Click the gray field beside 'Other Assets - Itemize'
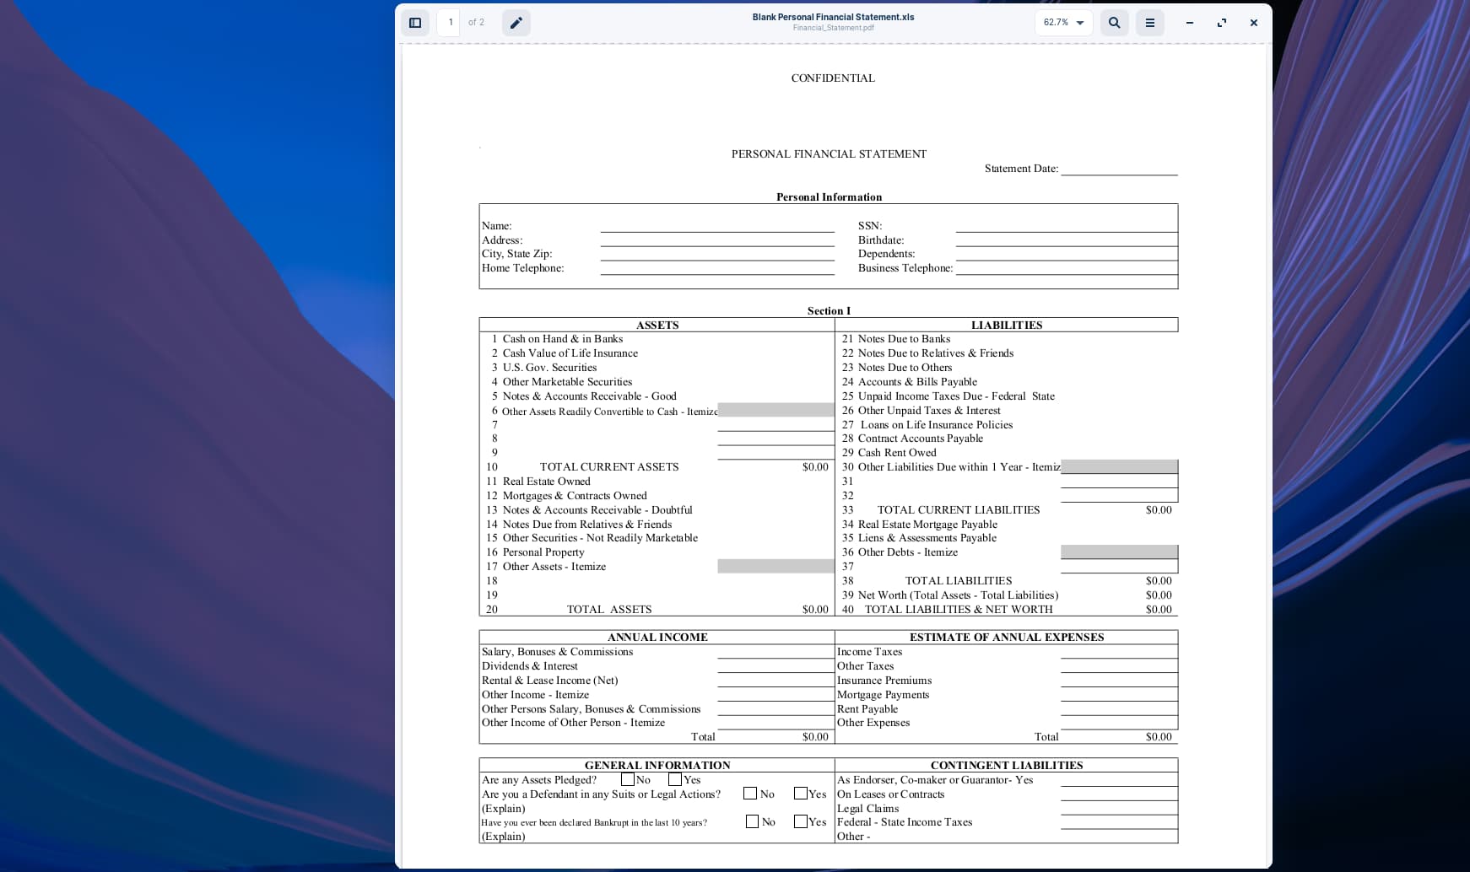This screenshot has width=1470, height=872. (776, 567)
